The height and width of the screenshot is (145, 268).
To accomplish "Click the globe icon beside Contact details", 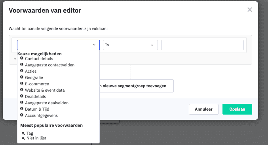I will pyautogui.click(x=21, y=58).
